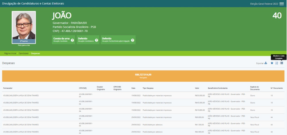Screen dimensions: 287x135
Task: Click help icon beside Consta da urna
Action: pyautogui.click(x=72, y=40)
